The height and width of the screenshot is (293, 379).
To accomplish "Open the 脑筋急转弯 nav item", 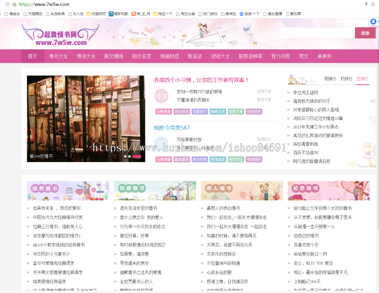I will 251,56.
